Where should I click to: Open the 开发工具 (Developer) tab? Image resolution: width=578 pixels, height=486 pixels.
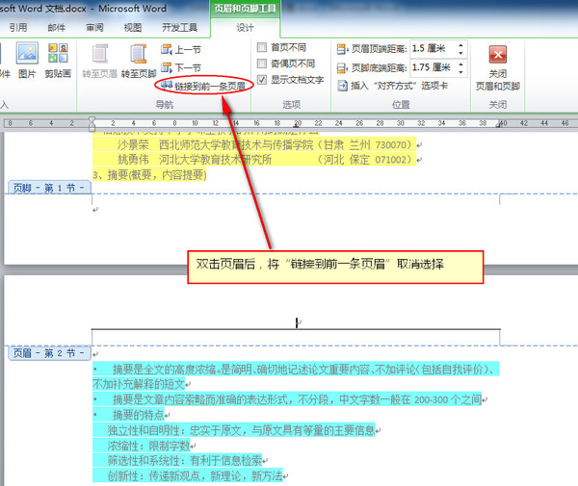(x=180, y=28)
